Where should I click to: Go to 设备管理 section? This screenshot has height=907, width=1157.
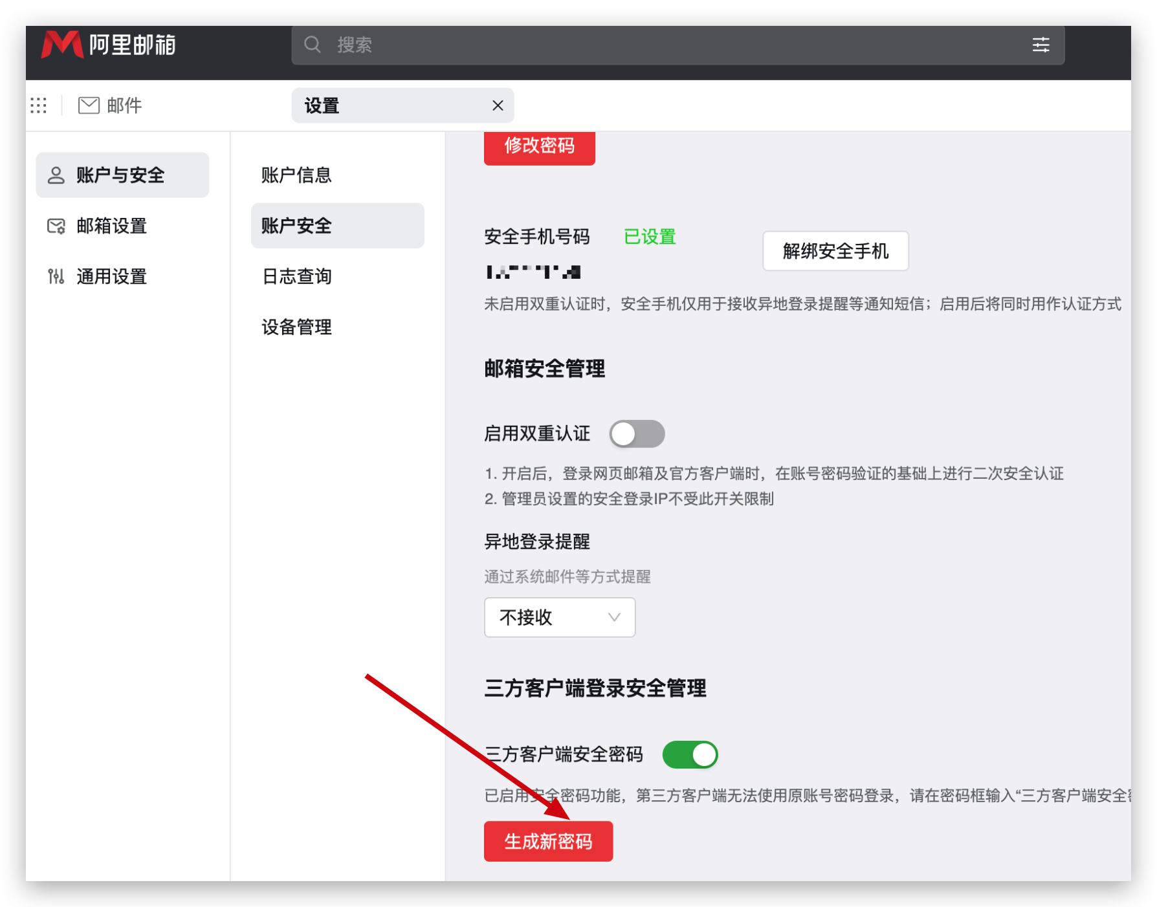tap(296, 327)
